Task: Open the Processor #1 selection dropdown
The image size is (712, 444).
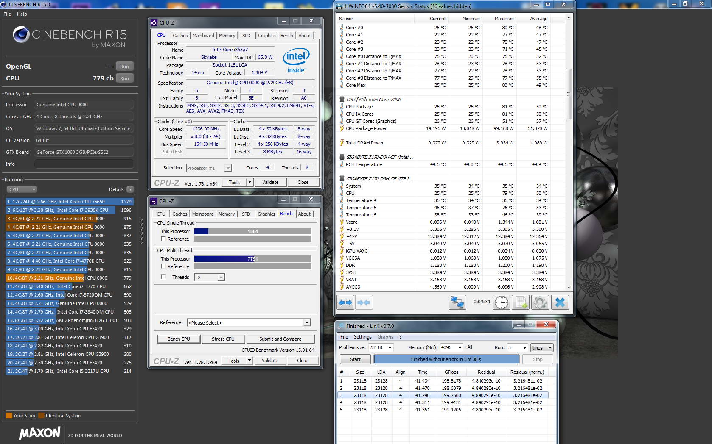Action: [x=209, y=168]
